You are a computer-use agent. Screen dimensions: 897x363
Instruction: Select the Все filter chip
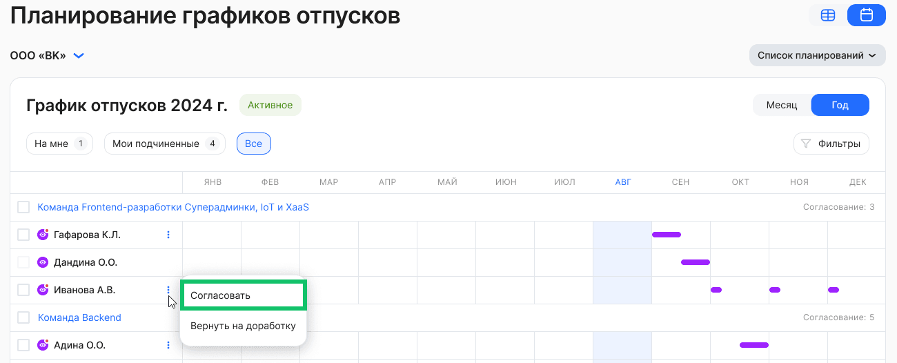point(253,144)
